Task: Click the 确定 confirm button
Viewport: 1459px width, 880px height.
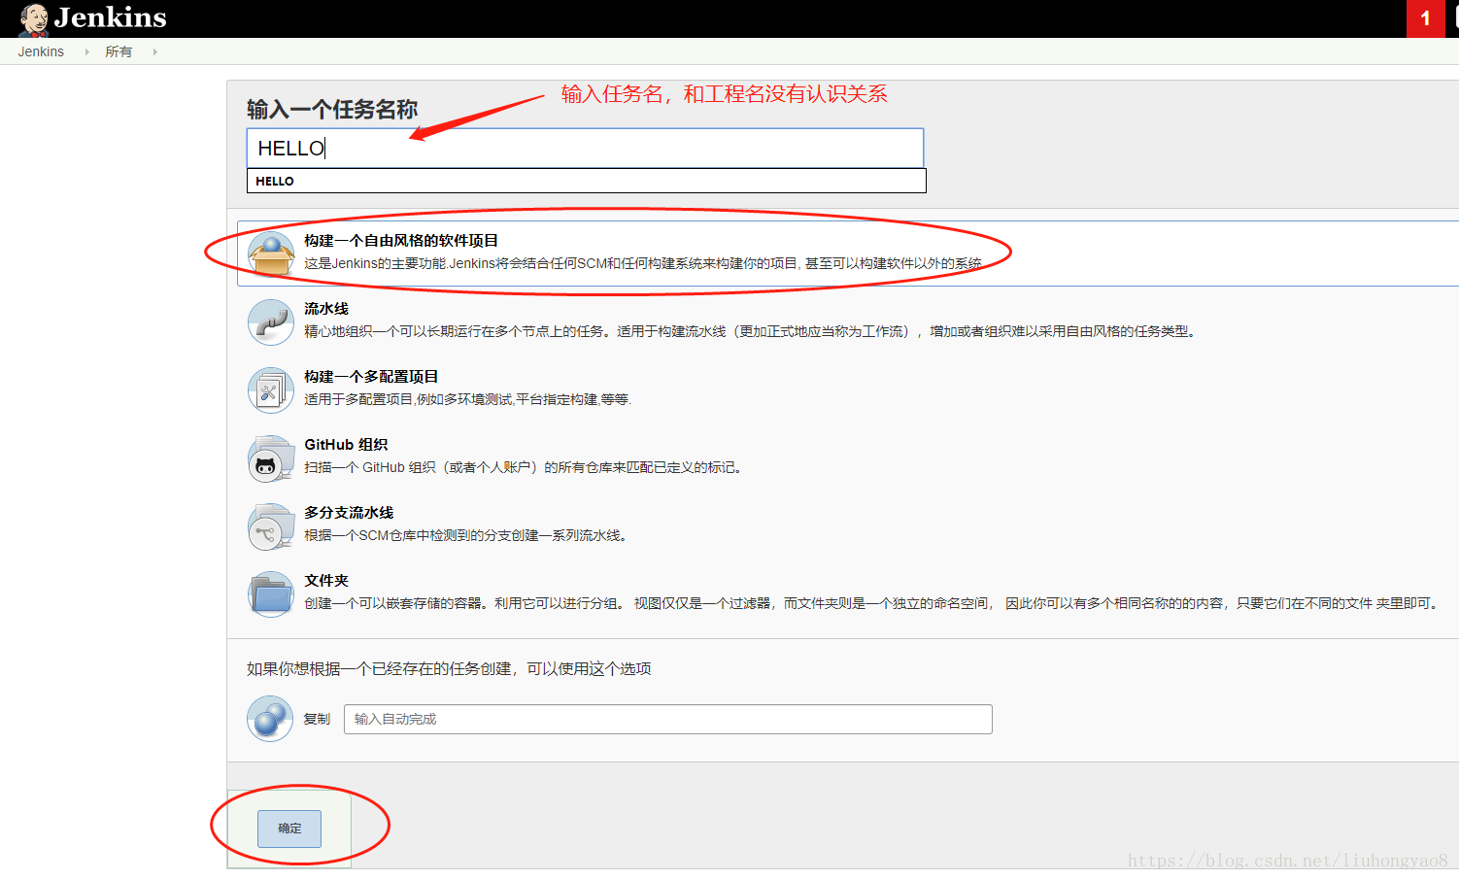Action: click(x=289, y=829)
